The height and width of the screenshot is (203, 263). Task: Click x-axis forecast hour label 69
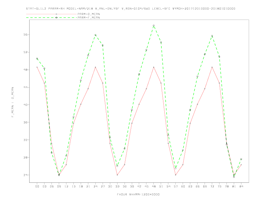tap(205, 186)
